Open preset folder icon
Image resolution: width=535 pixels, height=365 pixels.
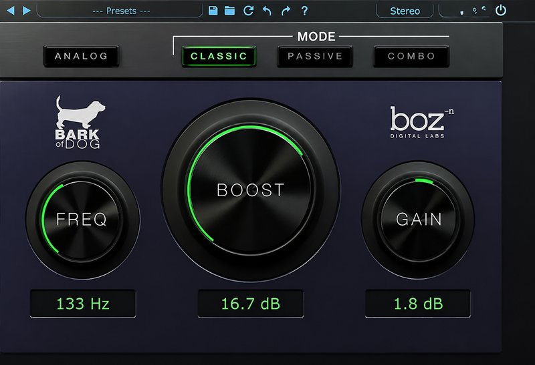(x=229, y=11)
